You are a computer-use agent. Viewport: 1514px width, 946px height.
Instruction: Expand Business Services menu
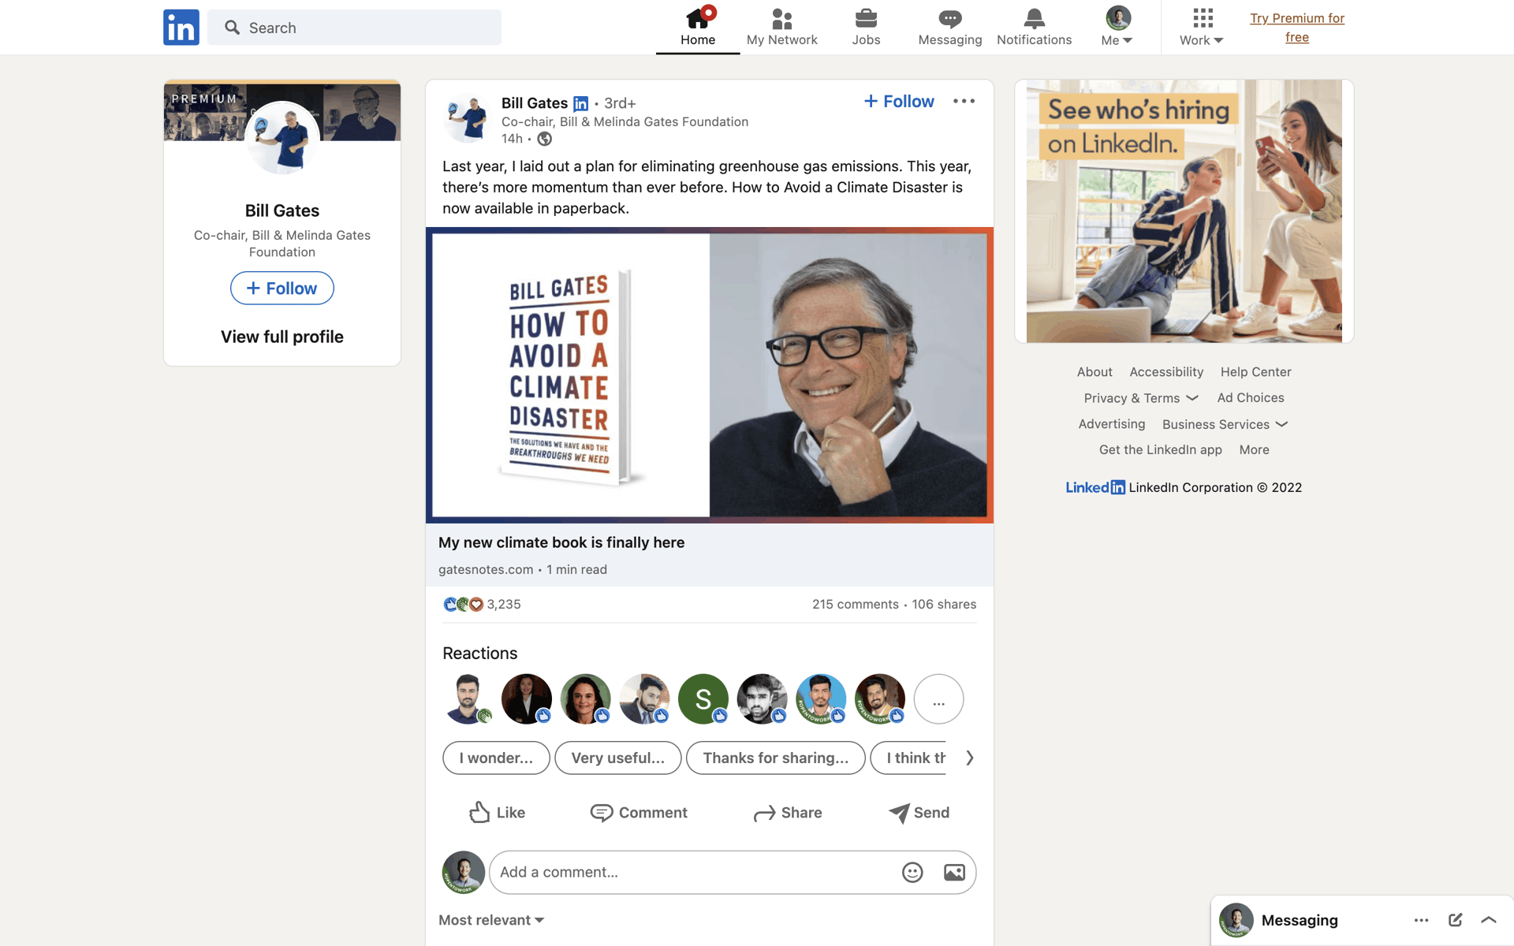click(x=1225, y=424)
